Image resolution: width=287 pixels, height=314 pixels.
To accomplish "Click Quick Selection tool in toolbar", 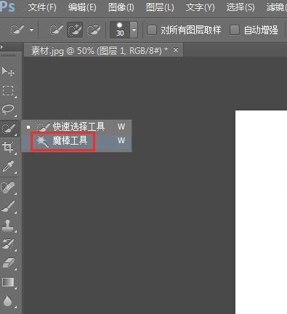I will pyautogui.click(x=9, y=129).
